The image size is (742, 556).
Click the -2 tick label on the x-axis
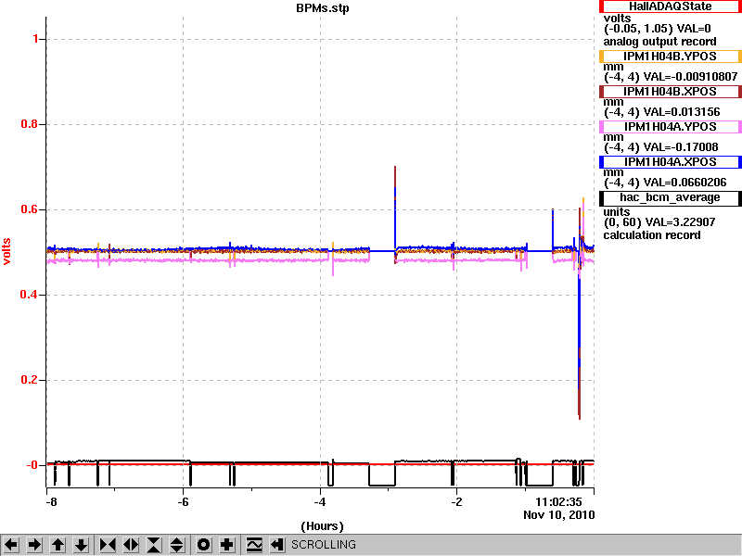point(456,501)
